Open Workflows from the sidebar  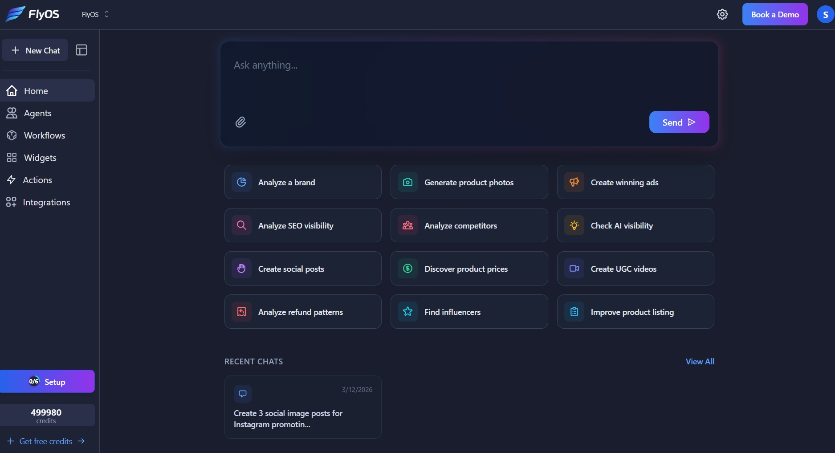click(x=47, y=135)
